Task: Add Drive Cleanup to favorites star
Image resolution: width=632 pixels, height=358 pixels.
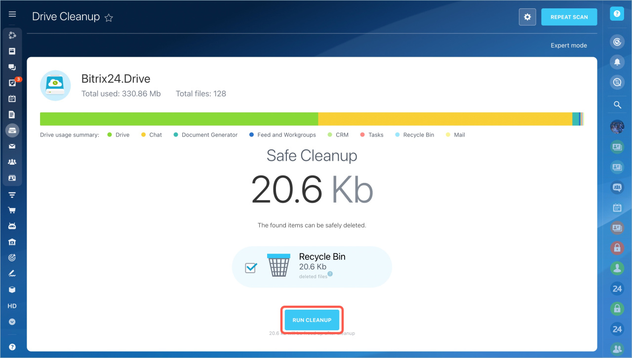Action: [x=109, y=18]
